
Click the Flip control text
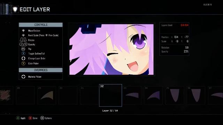tap(30, 49)
